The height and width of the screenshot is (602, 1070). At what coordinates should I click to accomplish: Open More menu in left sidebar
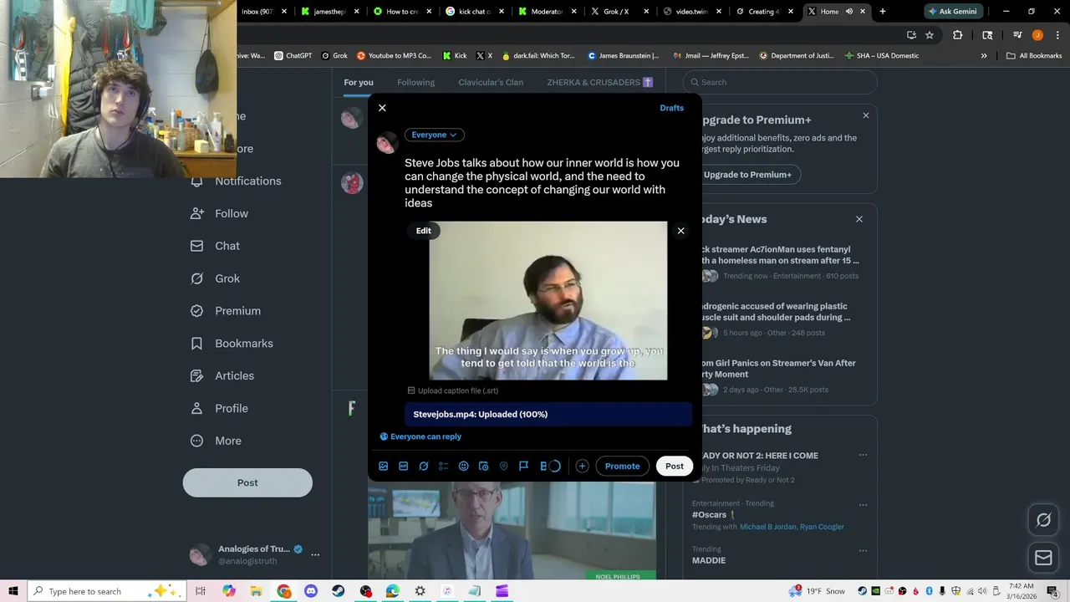(x=217, y=441)
